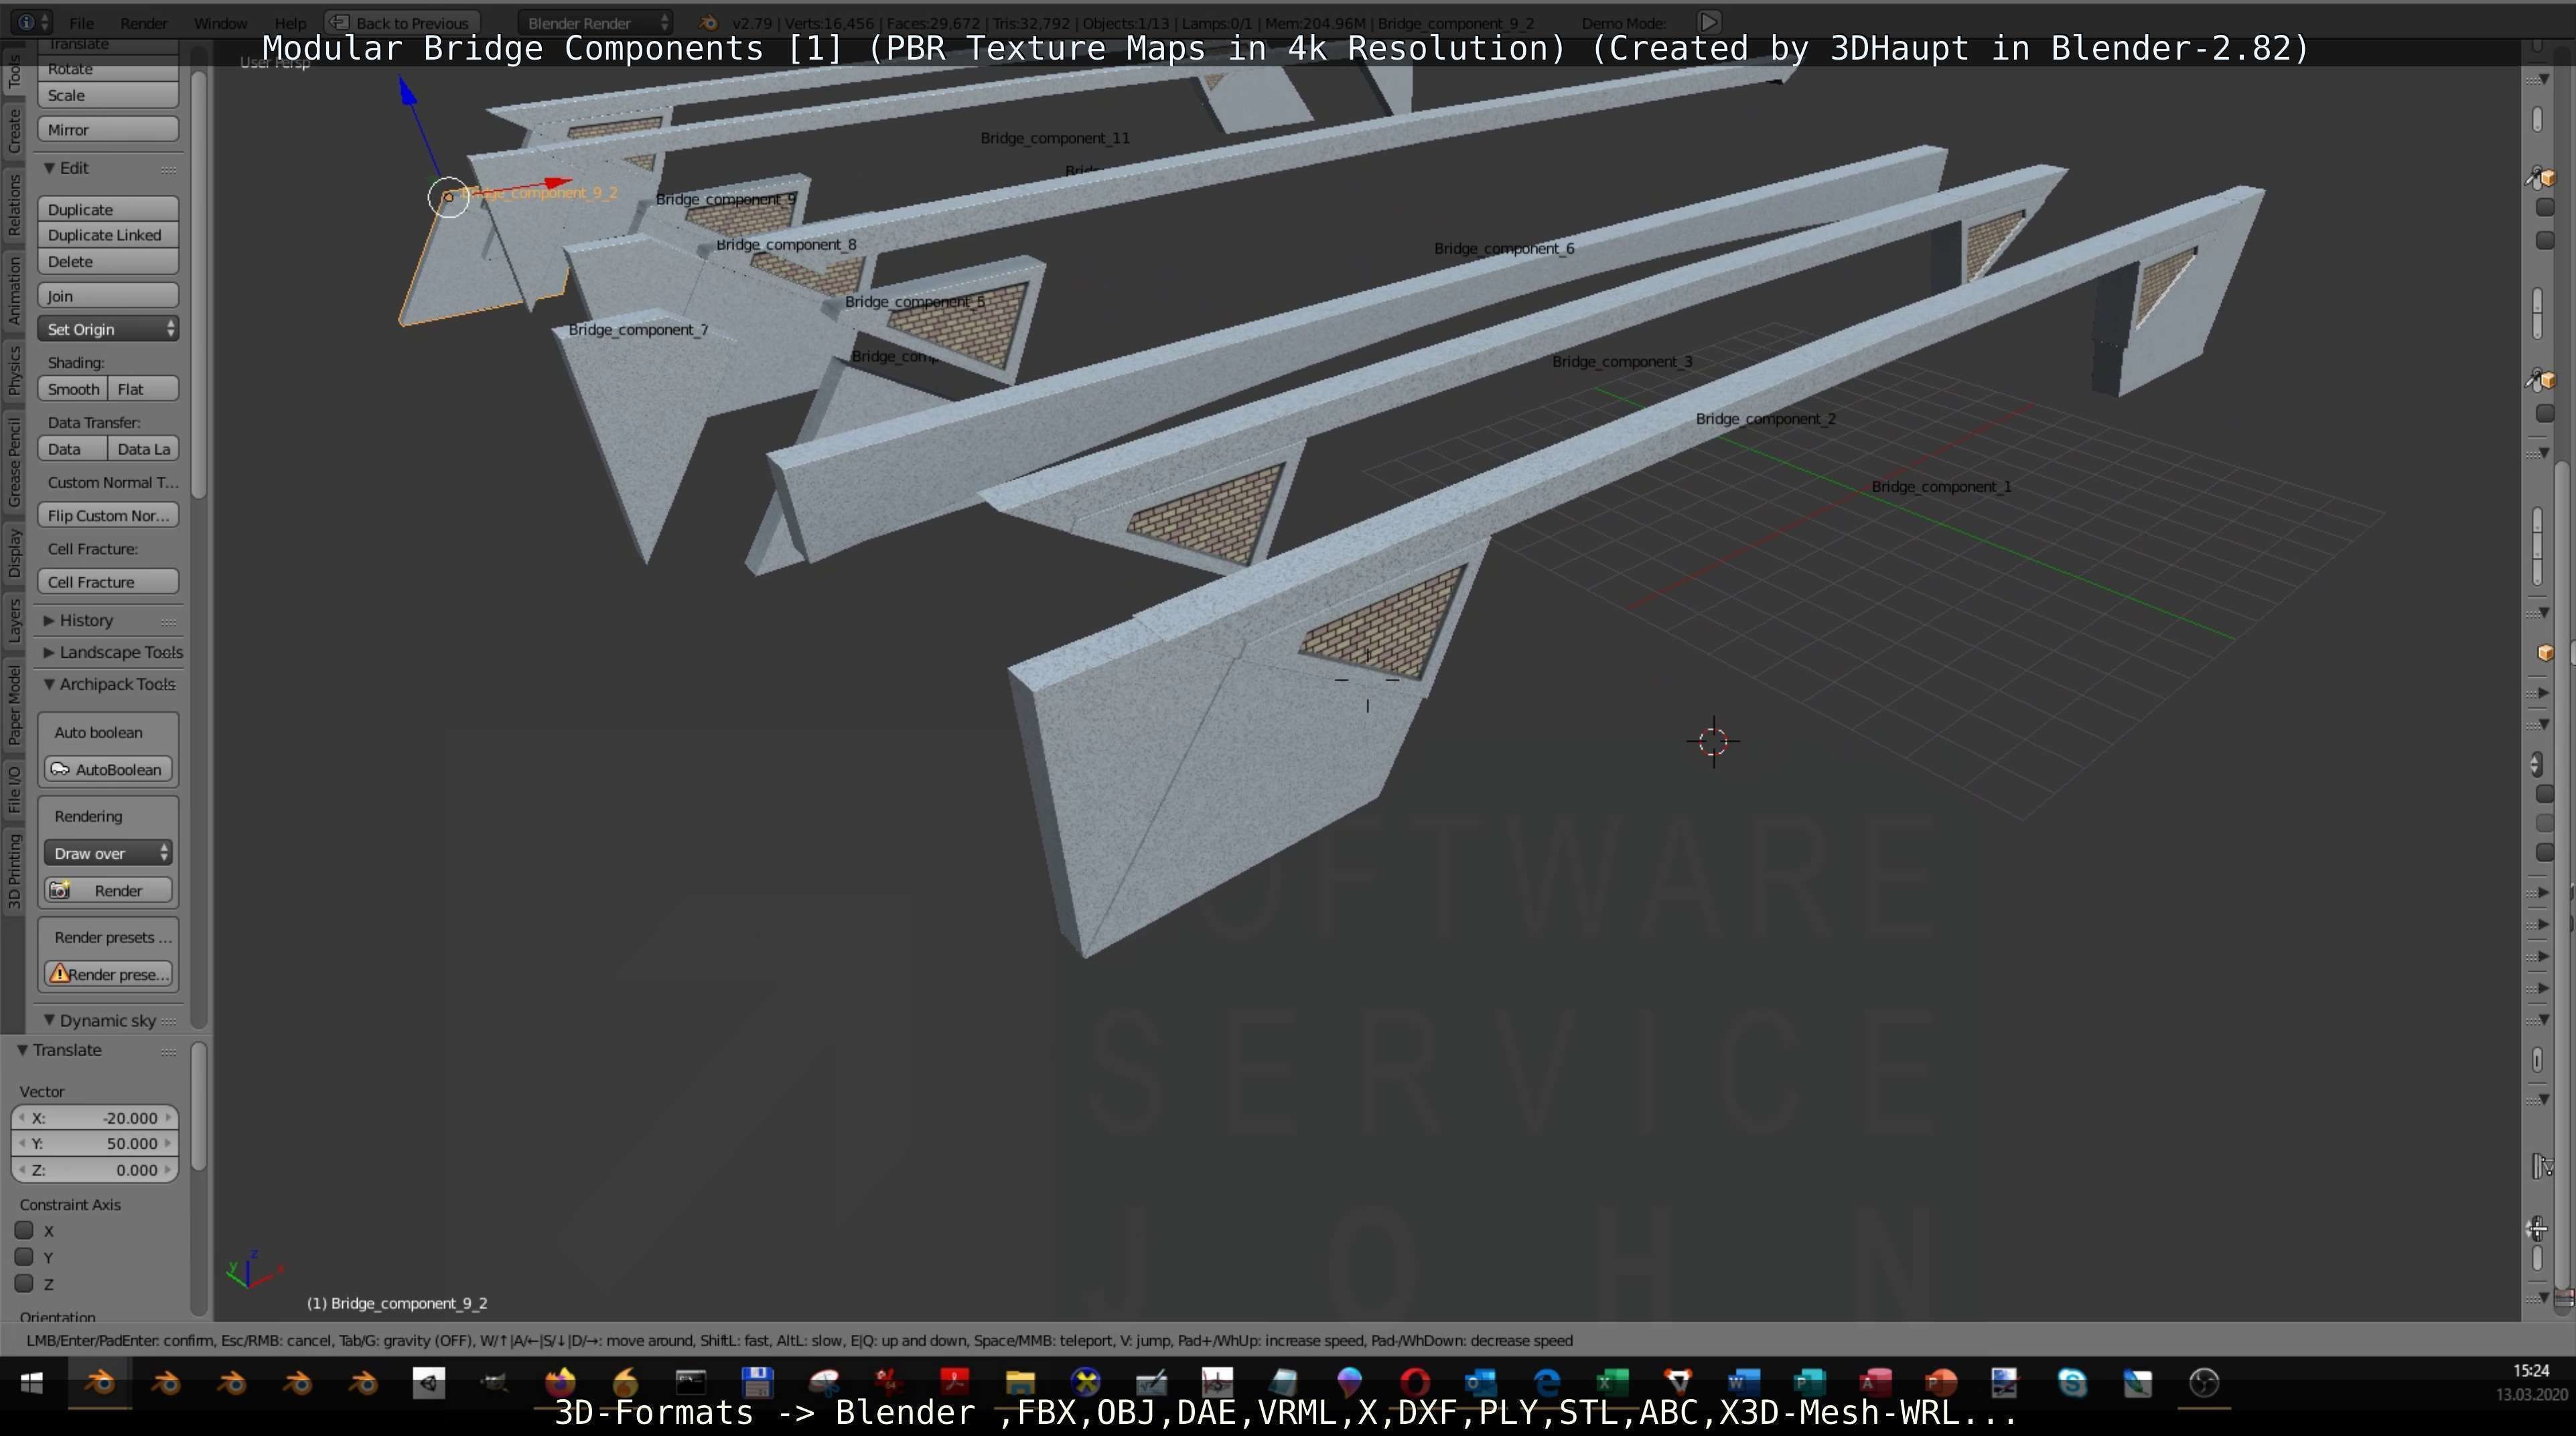Switch to the Create tab

(x=14, y=131)
